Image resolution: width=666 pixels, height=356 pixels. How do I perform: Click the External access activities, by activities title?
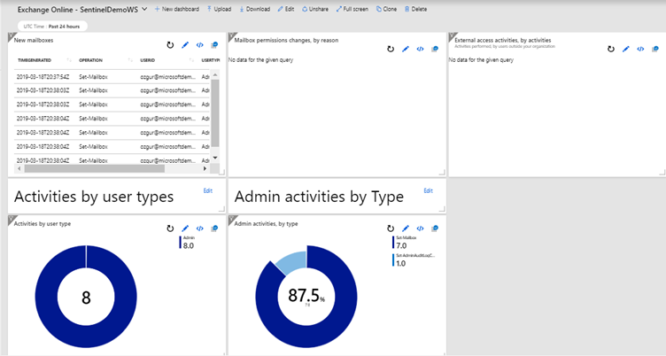[x=502, y=41]
